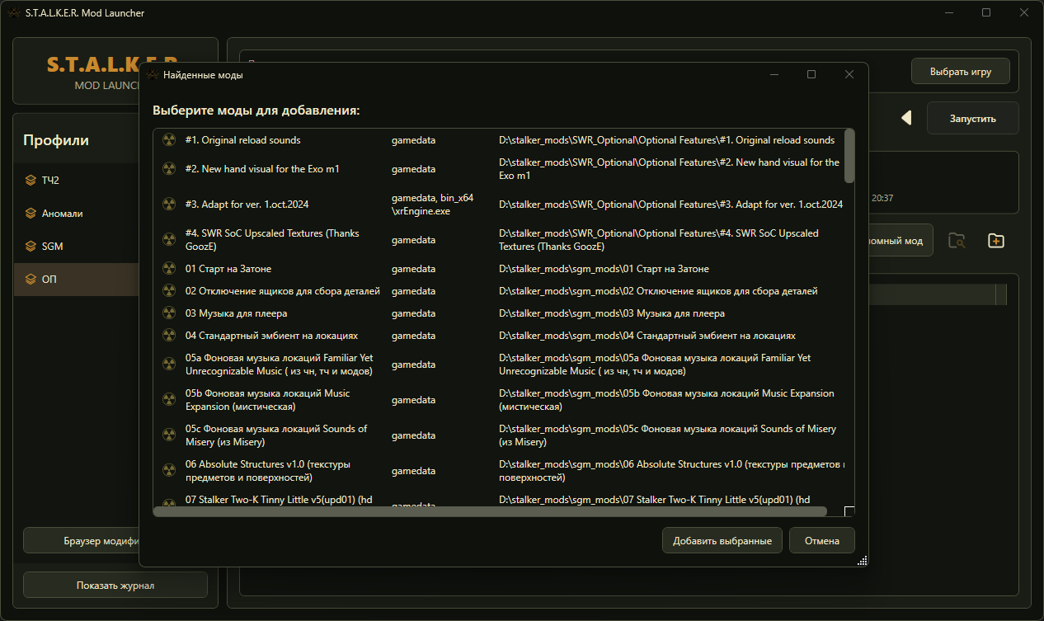Image resolution: width=1044 pixels, height=621 pixels.
Task: Click the folder search icon in main window
Action: point(957,241)
